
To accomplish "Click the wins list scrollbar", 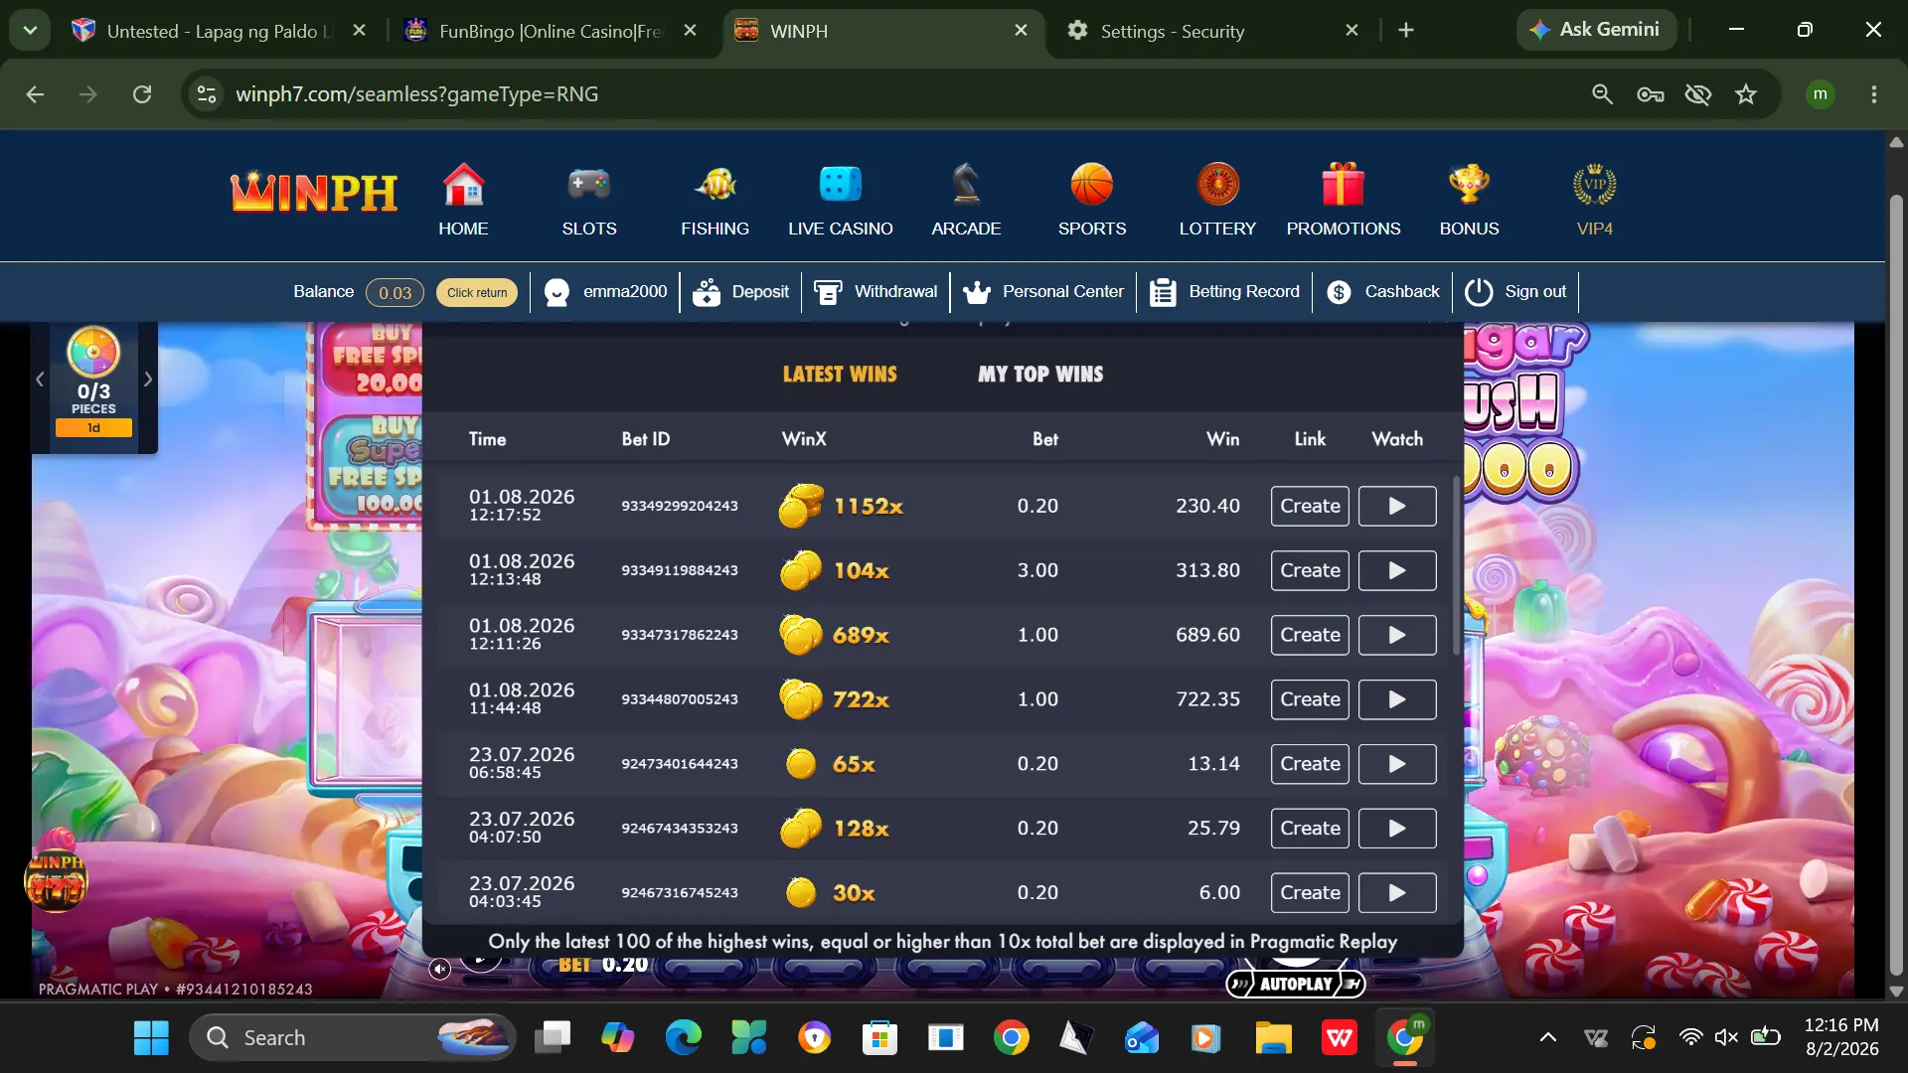I will [1456, 566].
